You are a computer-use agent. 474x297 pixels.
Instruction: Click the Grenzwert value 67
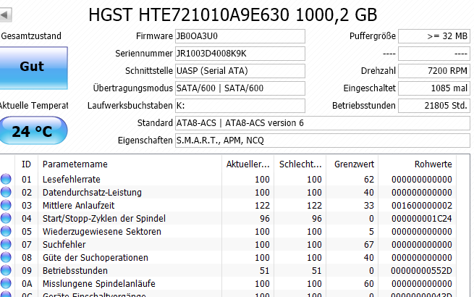pyautogui.click(x=369, y=244)
